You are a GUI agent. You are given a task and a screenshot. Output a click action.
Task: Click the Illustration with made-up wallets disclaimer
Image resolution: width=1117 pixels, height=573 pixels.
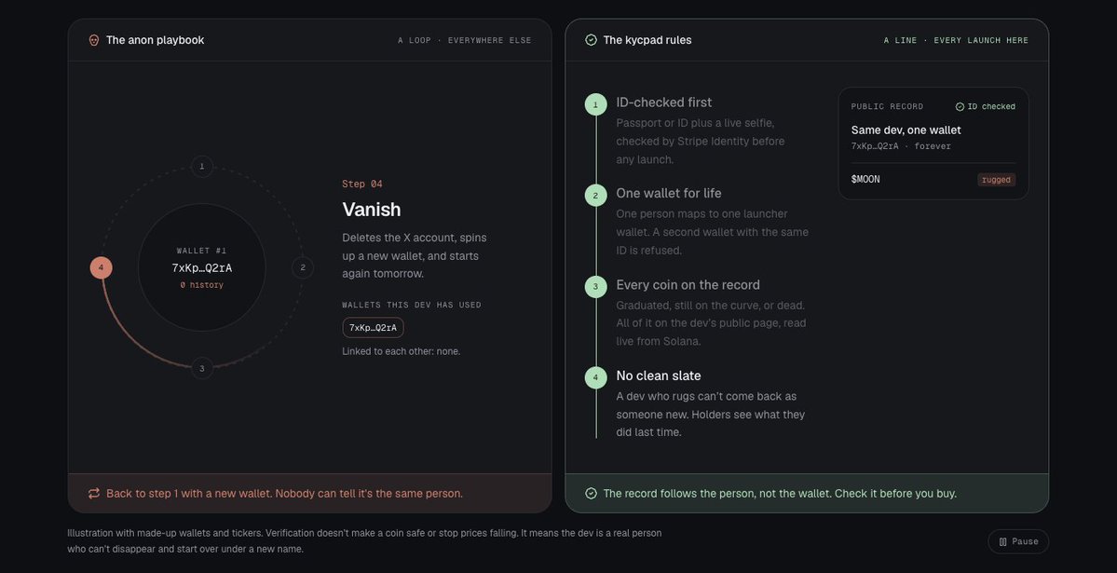364,541
